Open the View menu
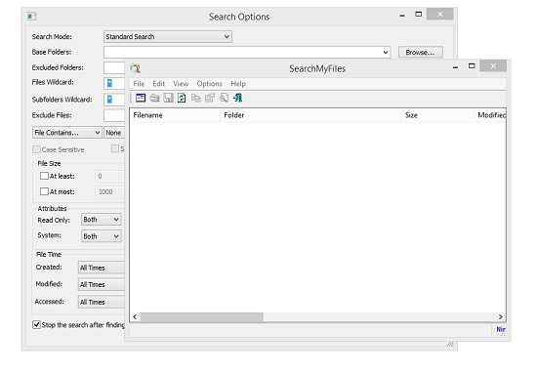The height and width of the screenshot is (372, 537). (181, 84)
